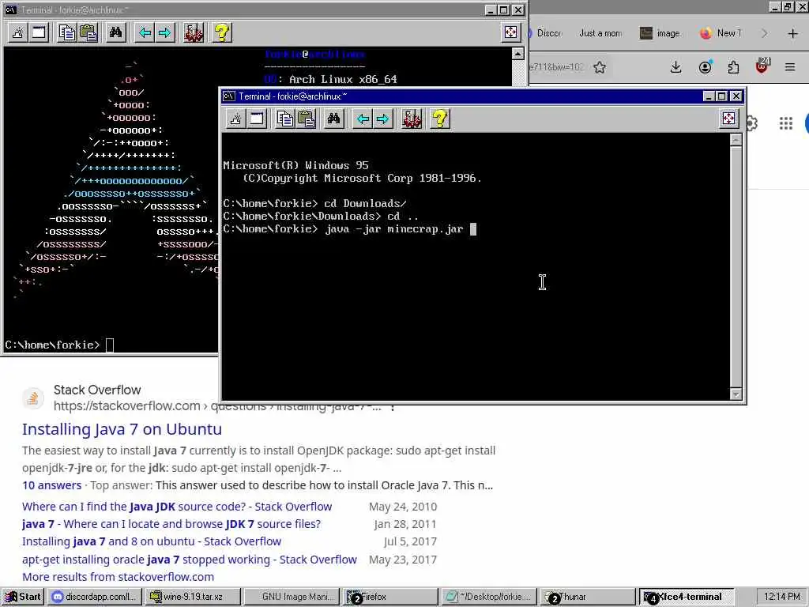Viewport: 809px width, 607px height.
Task: Switch to image tab in Firefox
Action: coord(660,33)
